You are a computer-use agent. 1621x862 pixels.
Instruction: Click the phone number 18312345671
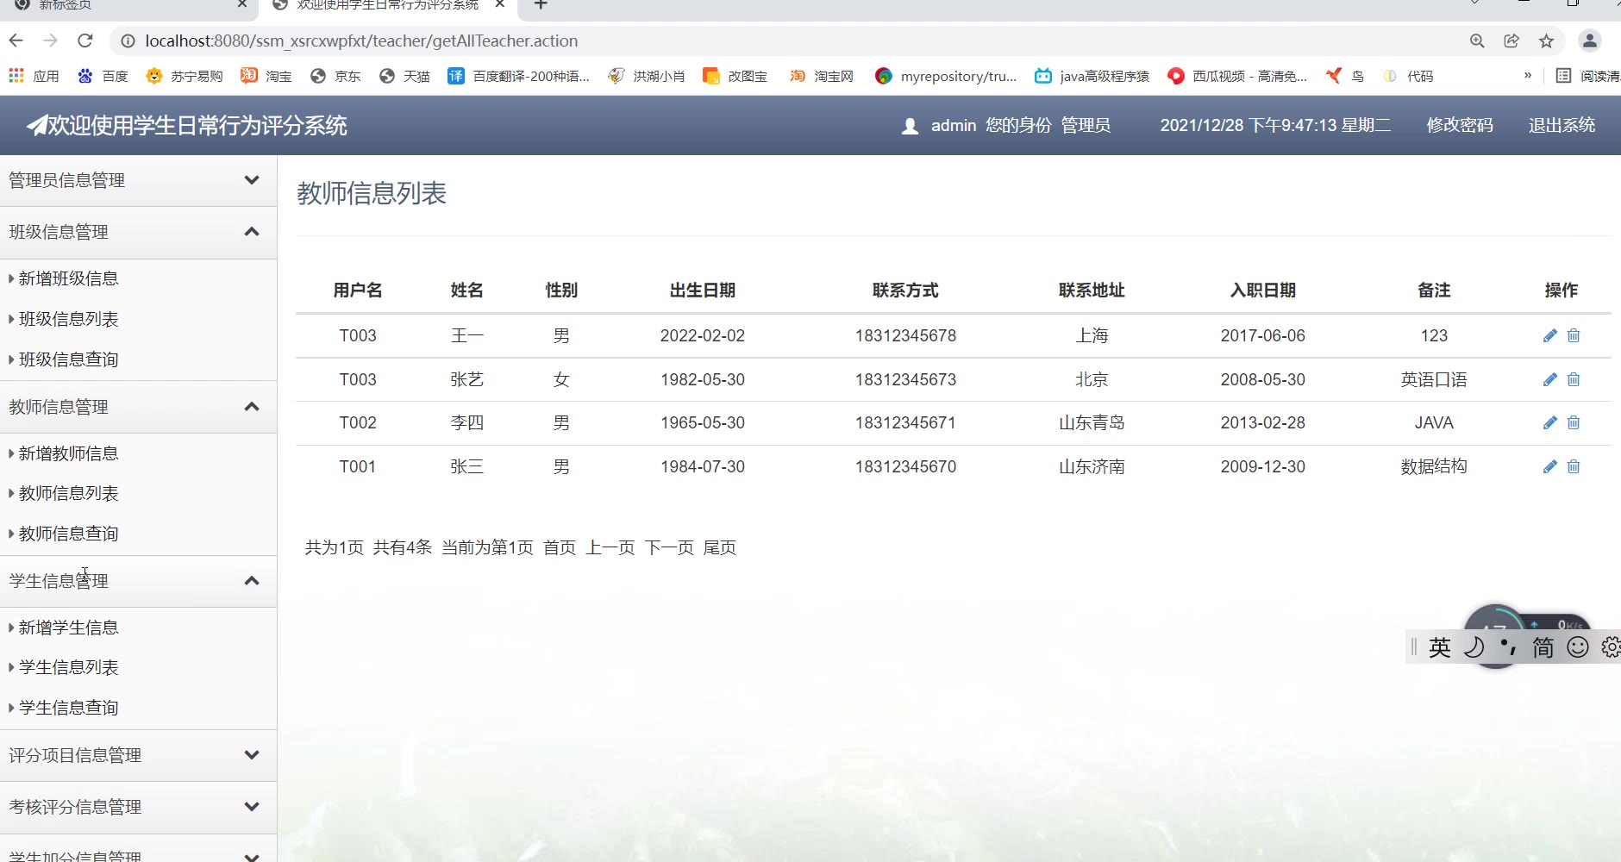(x=905, y=422)
